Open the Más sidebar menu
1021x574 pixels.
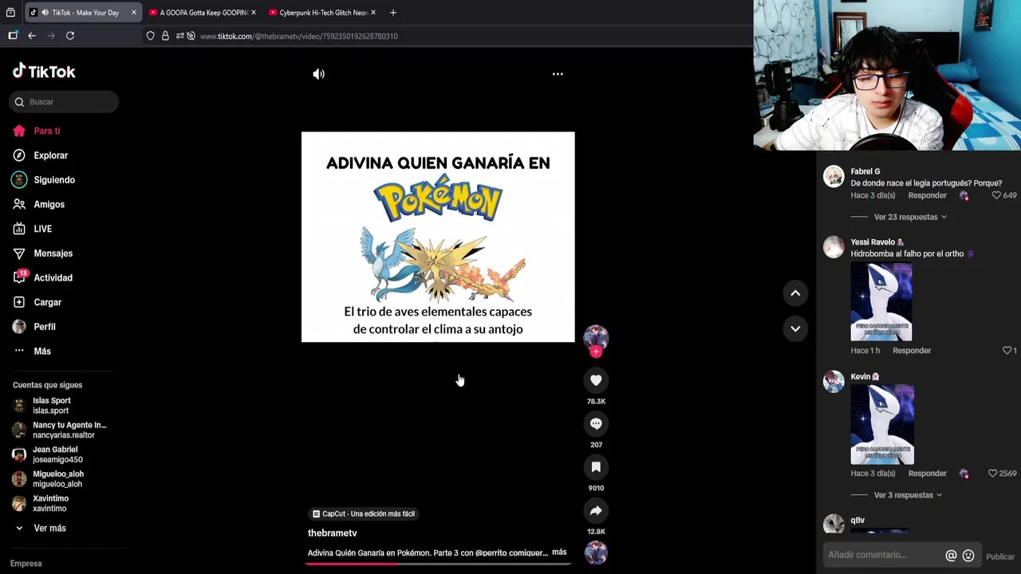[x=32, y=352]
